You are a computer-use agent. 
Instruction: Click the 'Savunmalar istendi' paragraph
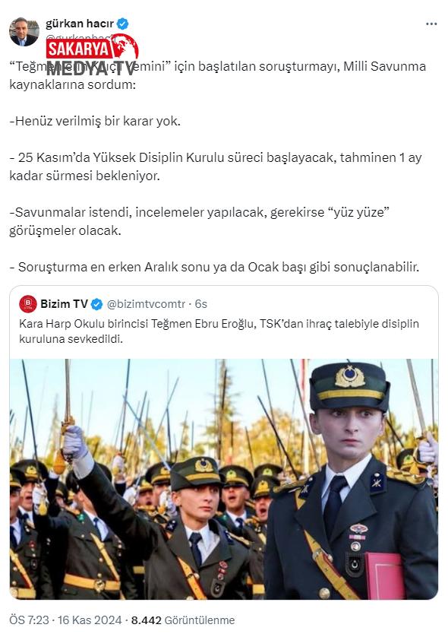pos(199,221)
